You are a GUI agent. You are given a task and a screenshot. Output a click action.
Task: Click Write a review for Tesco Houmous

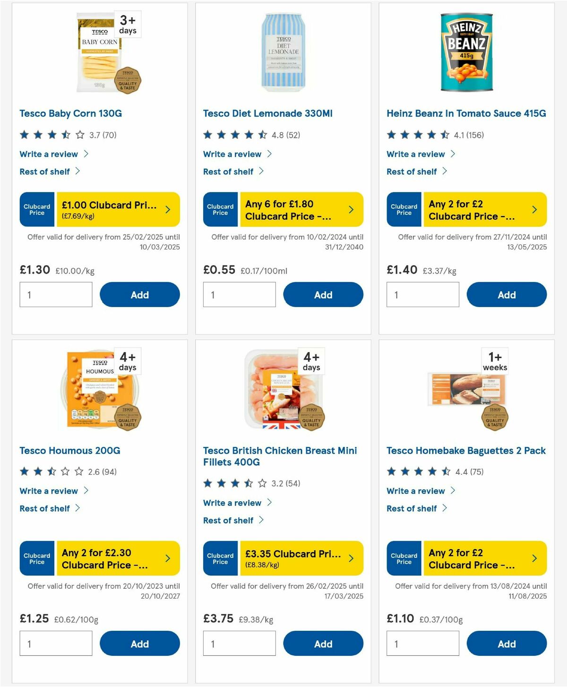pos(49,491)
